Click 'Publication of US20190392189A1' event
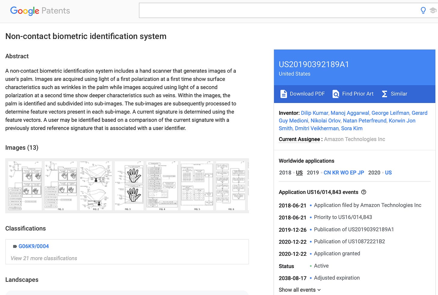 coord(354,230)
